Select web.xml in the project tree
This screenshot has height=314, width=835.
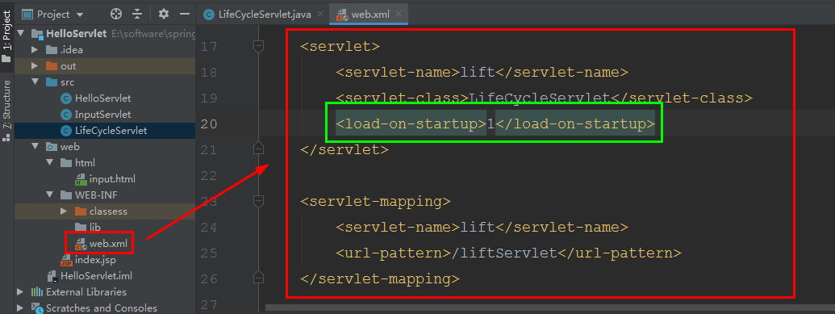(108, 243)
